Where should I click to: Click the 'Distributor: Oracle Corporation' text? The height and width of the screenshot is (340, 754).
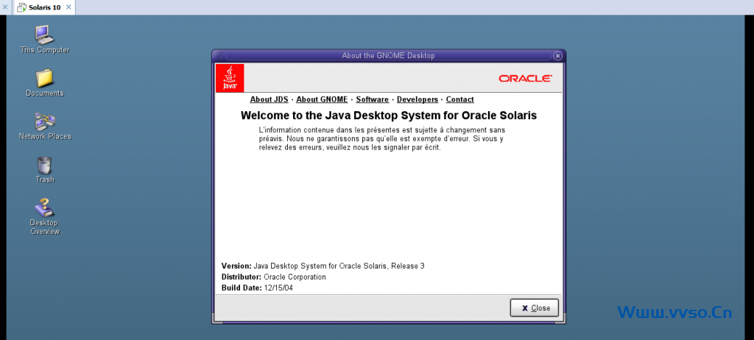point(274,277)
